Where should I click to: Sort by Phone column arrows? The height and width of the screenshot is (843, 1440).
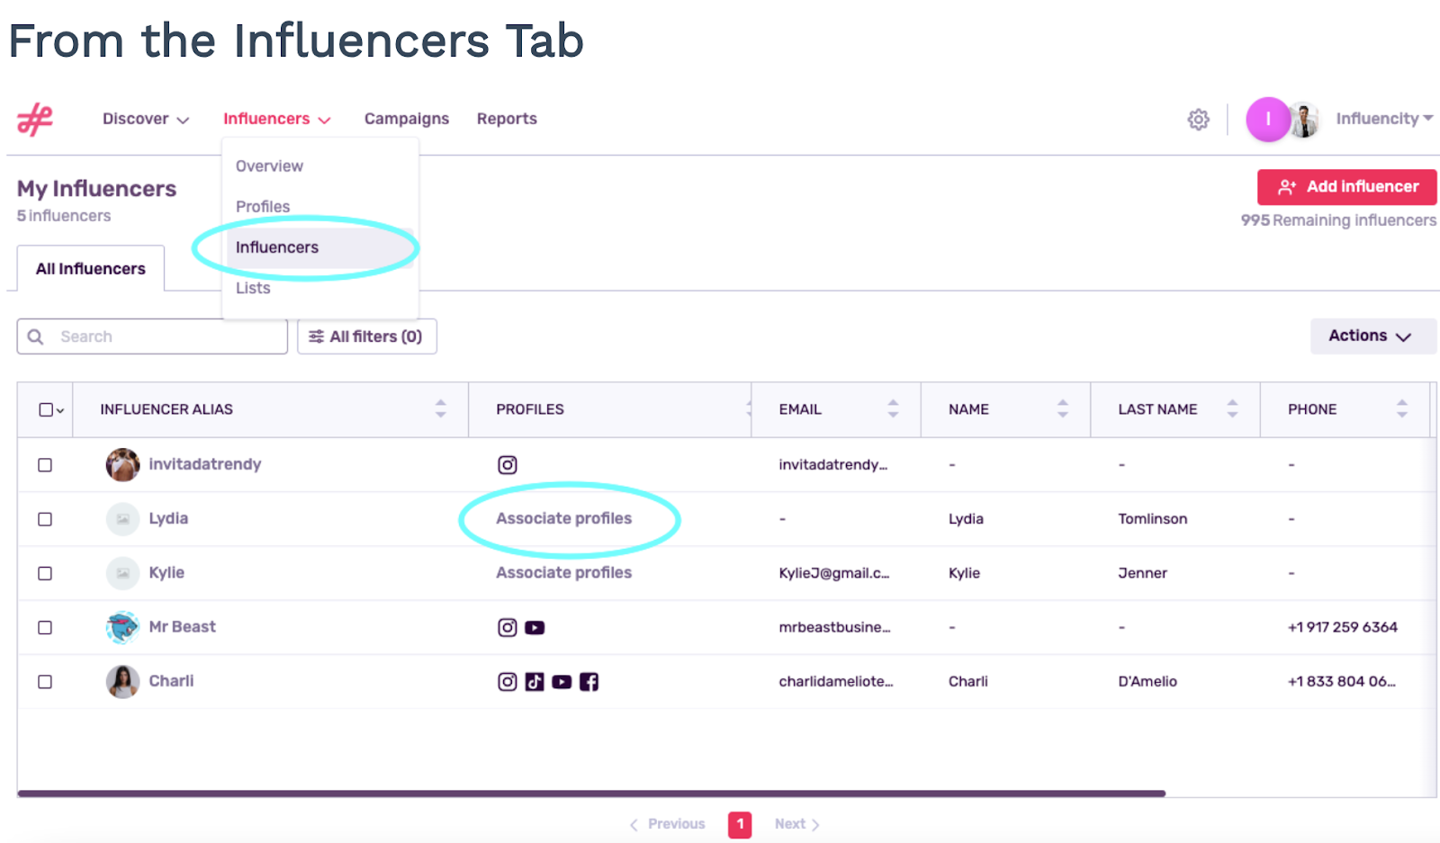click(x=1401, y=409)
